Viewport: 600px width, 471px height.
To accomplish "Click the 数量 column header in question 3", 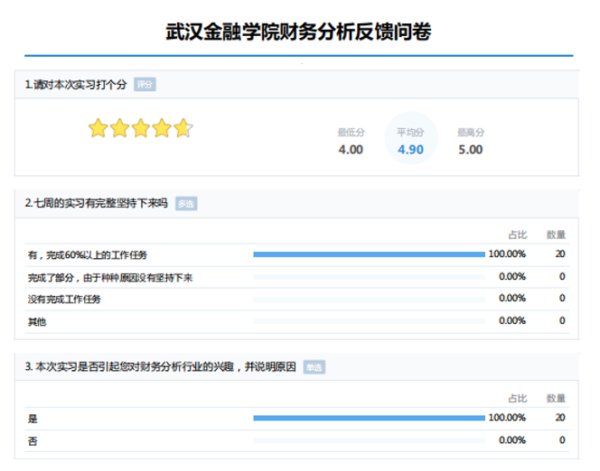I will pos(556,399).
